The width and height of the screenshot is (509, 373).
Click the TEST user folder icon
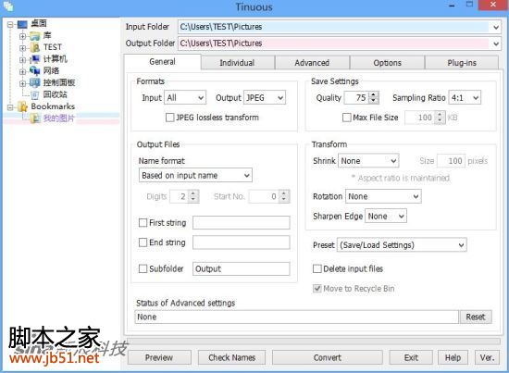point(35,48)
